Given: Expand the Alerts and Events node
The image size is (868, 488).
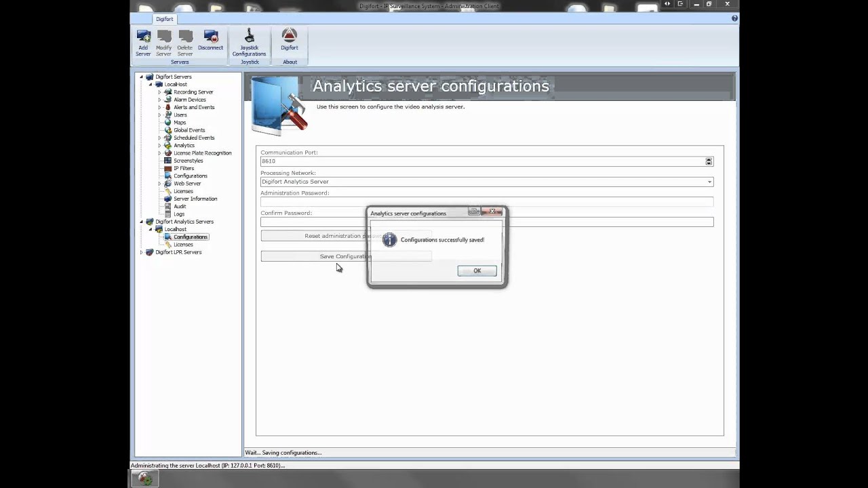Looking at the screenshot, I should point(159,107).
